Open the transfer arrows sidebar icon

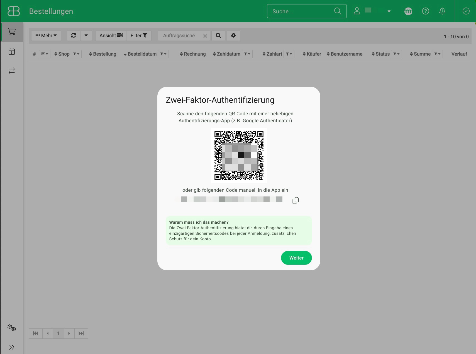coord(12,71)
